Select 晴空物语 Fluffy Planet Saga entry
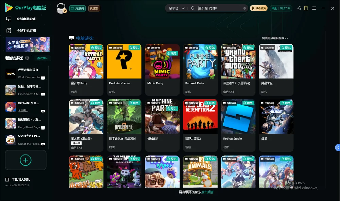 point(26,123)
